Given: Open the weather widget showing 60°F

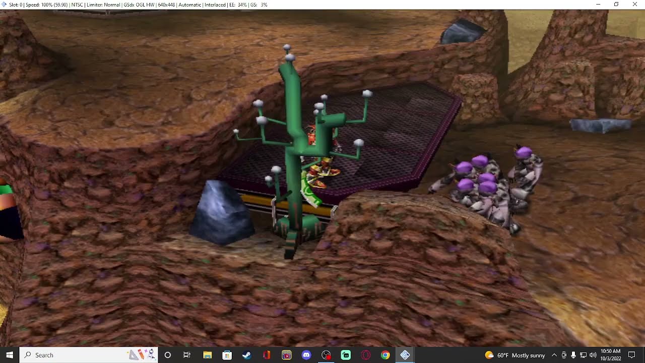Looking at the screenshot, I should click(x=515, y=355).
